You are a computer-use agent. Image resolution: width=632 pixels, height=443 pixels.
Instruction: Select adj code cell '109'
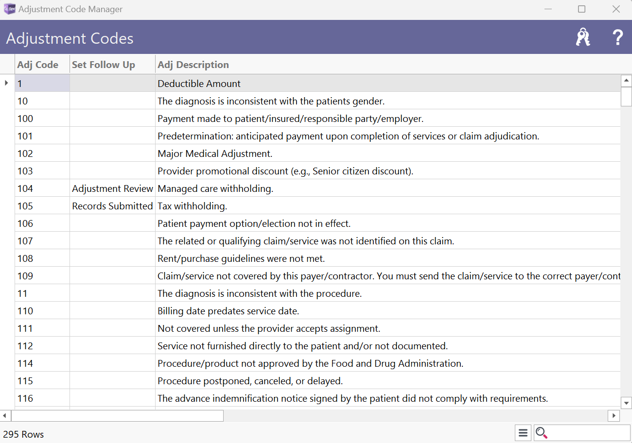pyautogui.click(x=42, y=276)
